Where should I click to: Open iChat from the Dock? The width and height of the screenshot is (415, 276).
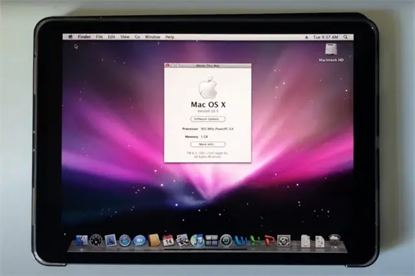[x=139, y=240]
